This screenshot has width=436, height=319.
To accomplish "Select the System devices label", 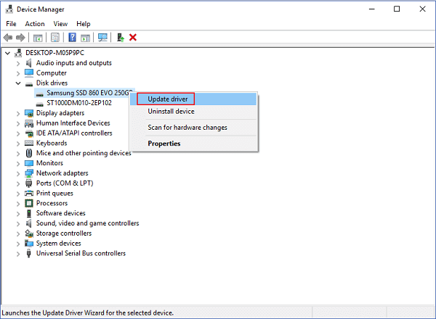I will (59, 244).
